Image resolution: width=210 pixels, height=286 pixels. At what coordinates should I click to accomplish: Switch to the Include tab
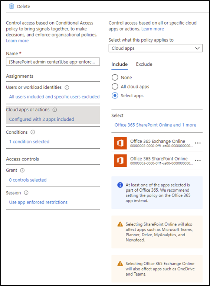click(x=119, y=64)
